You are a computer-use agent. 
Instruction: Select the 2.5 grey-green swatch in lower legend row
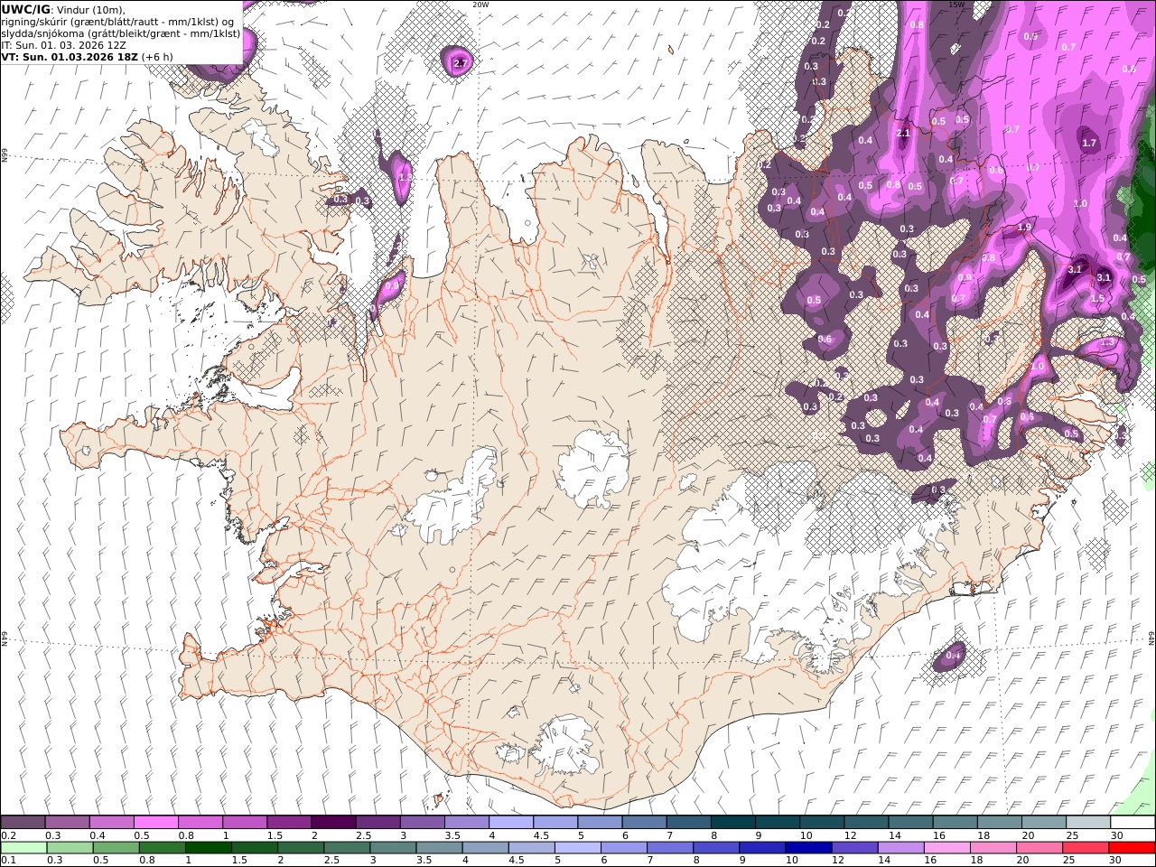click(347, 848)
